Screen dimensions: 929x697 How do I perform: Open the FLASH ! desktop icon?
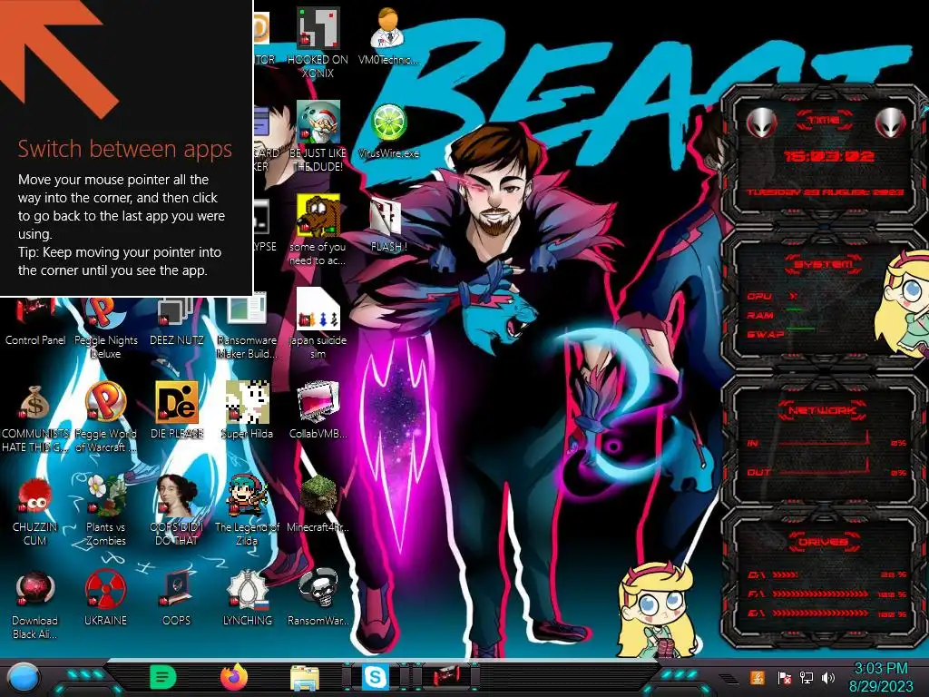388,224
